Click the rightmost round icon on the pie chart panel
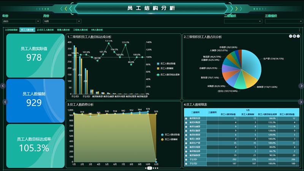 pyautogui.click(x=298, y=36)
